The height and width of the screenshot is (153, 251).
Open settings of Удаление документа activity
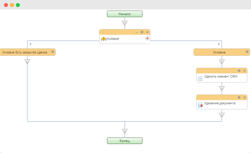click(x=239, y=97)
